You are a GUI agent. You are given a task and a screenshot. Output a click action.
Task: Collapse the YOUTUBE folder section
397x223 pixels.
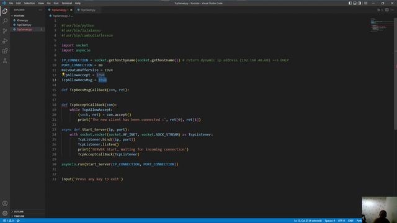pyautogui.click(x=19, y=15)
